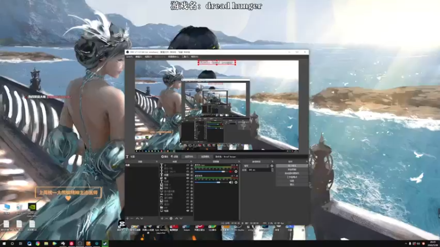This screenshot has height=247, width=440.
Task: Click the green checkmark taskbar icon
Action: (105, 244)
